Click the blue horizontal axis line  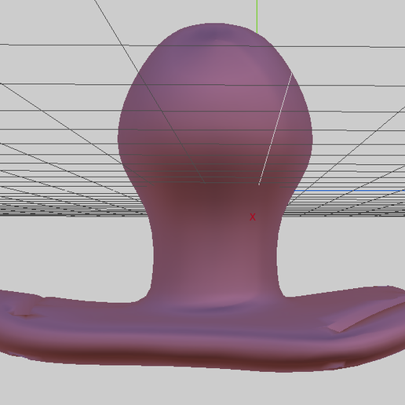click(x=349, y=191)
